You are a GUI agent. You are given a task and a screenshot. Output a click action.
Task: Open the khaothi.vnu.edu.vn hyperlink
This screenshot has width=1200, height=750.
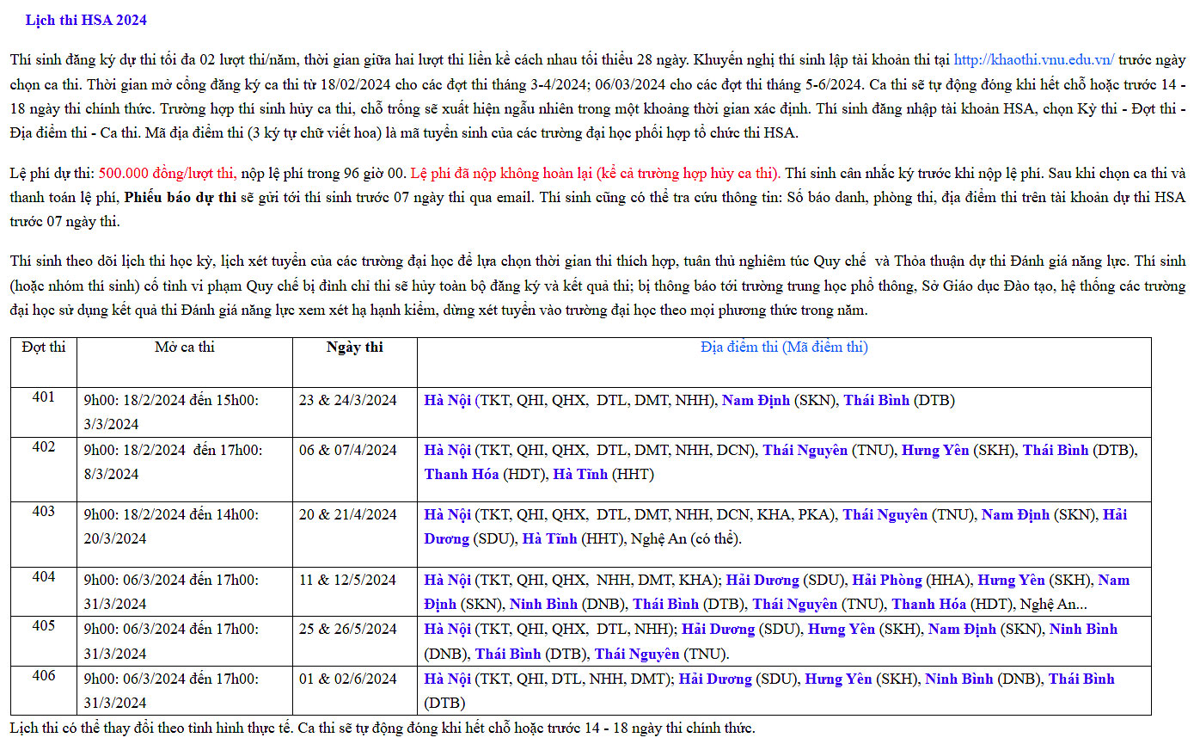click(x=1034, y=59)
